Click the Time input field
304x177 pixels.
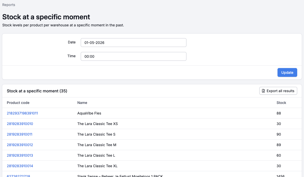[133, 56]
